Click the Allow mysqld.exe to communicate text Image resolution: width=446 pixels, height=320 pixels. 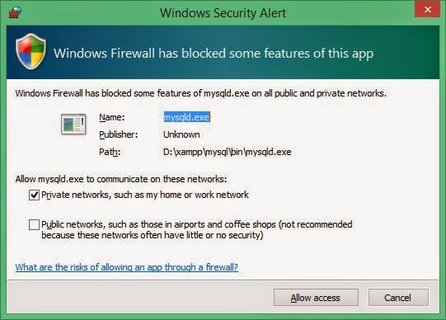pyautogui.click(x=121, y=179)
